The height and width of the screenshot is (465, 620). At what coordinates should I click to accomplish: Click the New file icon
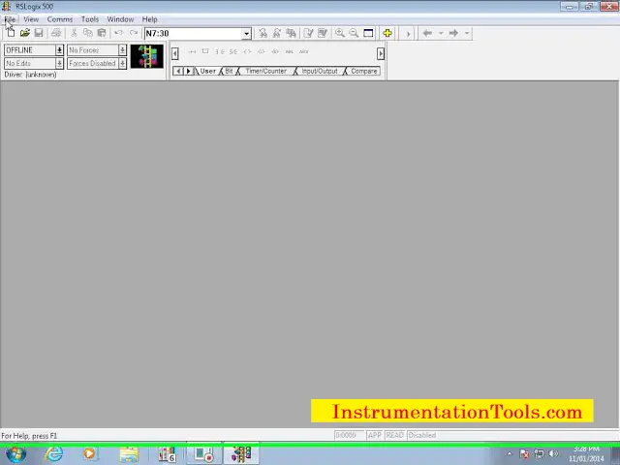point(11,33)
